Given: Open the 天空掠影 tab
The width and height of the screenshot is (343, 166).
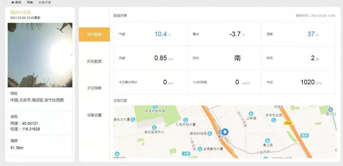Looking at the screenshot, I should pos(94,88).
